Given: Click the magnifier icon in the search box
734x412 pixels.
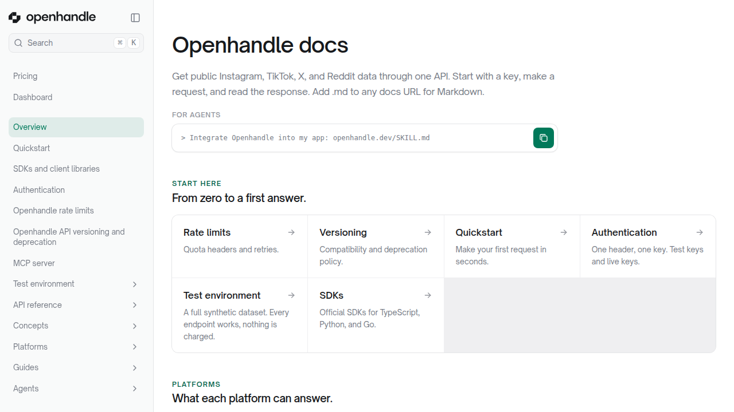Looking at the screenshot, I should point(18,43).
